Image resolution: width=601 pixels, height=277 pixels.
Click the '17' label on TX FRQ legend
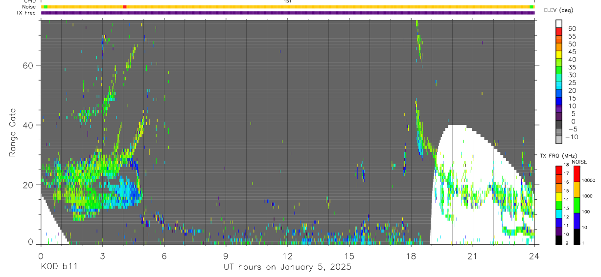566,173
